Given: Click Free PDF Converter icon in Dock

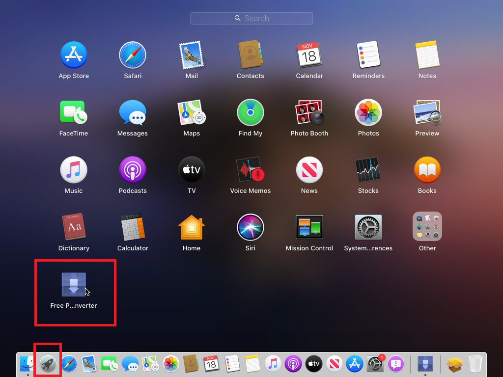Looking at the screenshot, I should (x=425, y=364).
